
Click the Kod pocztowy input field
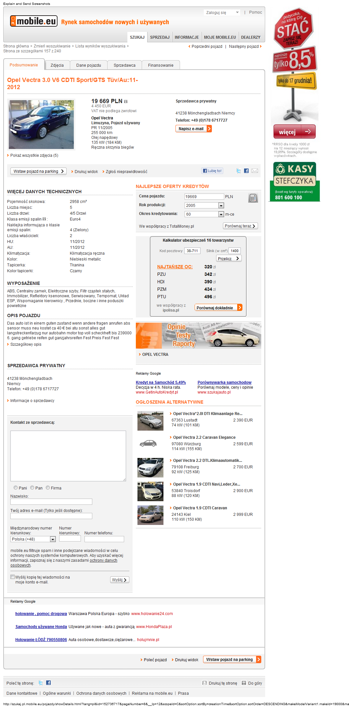[192, 251]
